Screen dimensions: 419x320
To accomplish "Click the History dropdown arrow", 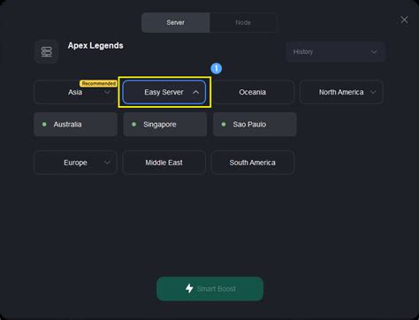I will tap(374, 52).
